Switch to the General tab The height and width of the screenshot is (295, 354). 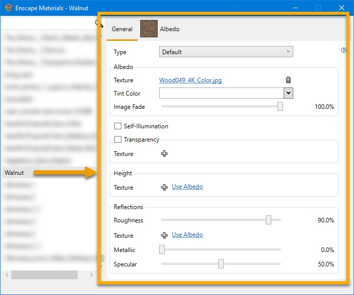coord(122,30)
